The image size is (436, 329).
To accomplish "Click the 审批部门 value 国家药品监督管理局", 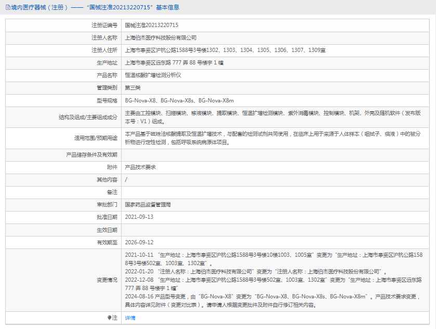I will [148, 205].
